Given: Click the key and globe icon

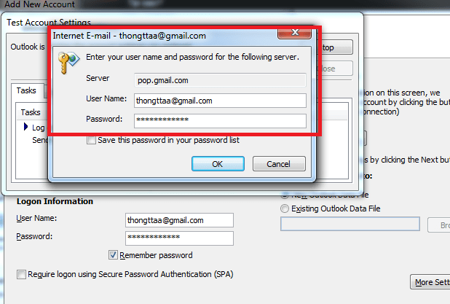Looking at the screenshot, I should click(68, 62).
